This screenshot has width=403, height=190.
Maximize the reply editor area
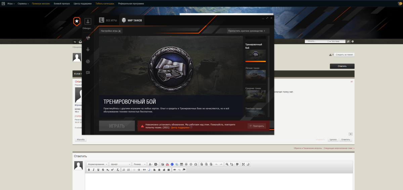point(243,164)
